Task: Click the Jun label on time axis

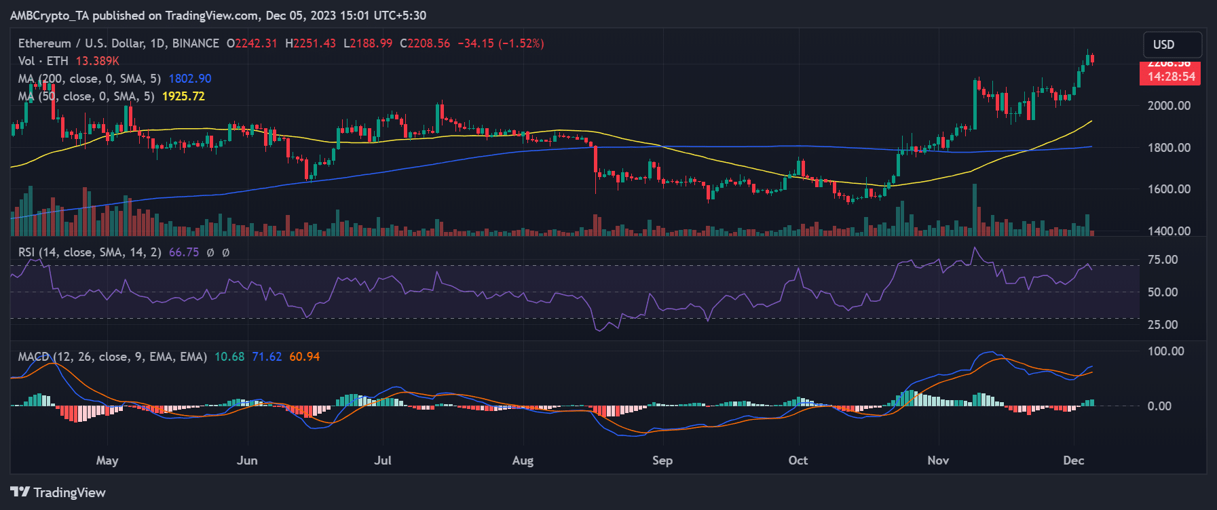Action: click(247, 460)
